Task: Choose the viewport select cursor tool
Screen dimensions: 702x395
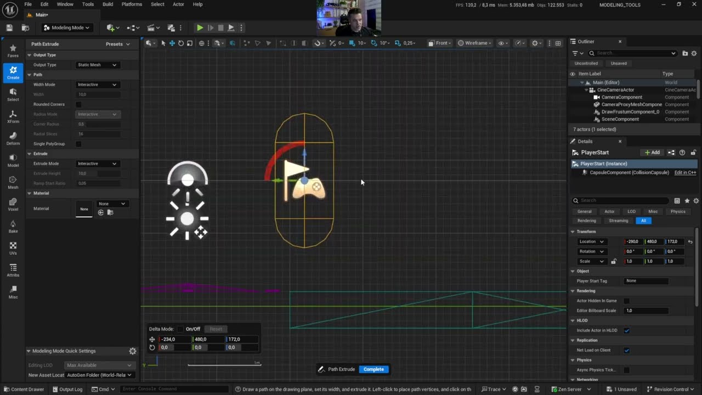Action: [x=163, y=43]
